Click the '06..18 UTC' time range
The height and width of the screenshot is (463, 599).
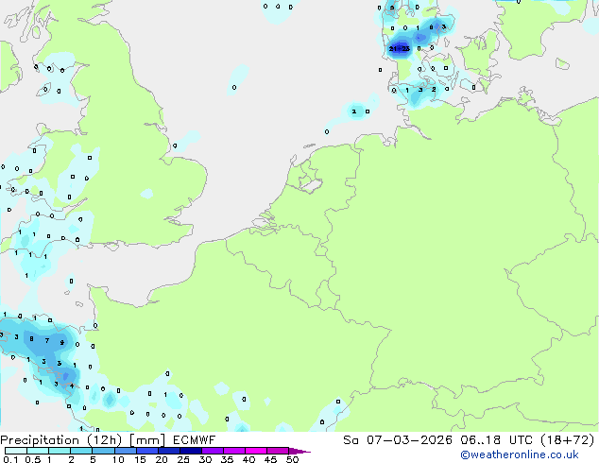coord(496,440)
